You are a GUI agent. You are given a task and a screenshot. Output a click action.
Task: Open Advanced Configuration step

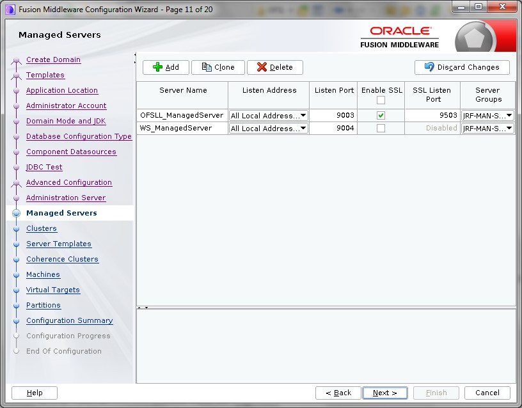click(x=69, y=182)
